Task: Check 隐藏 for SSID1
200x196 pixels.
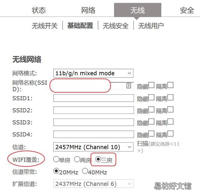Action: [x=151, y=98]
